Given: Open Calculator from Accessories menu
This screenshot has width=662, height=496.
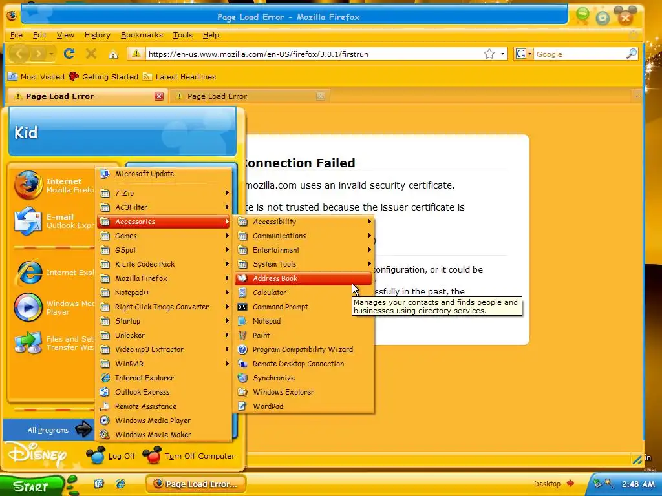Looking at the screenshot, I should pos(303,293).
